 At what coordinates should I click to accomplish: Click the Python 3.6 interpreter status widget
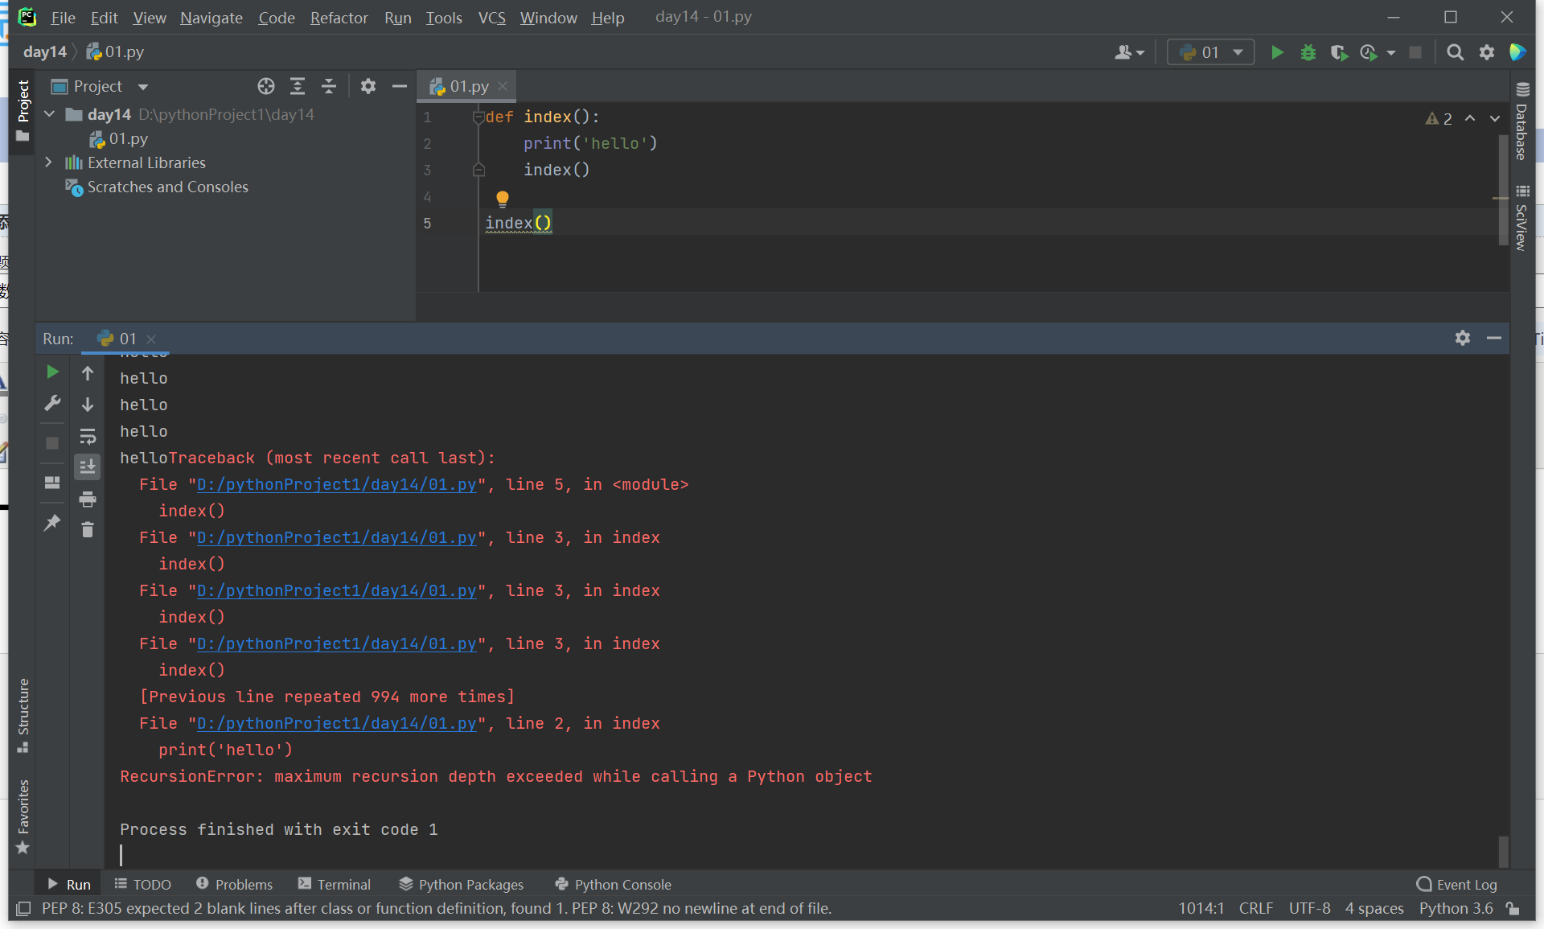pyautogui.click(x=1456, y=908)
